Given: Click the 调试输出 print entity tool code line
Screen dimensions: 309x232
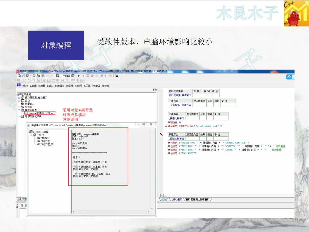Looking at the screenshot, I should pyautogui.click(x=195, y=126).
